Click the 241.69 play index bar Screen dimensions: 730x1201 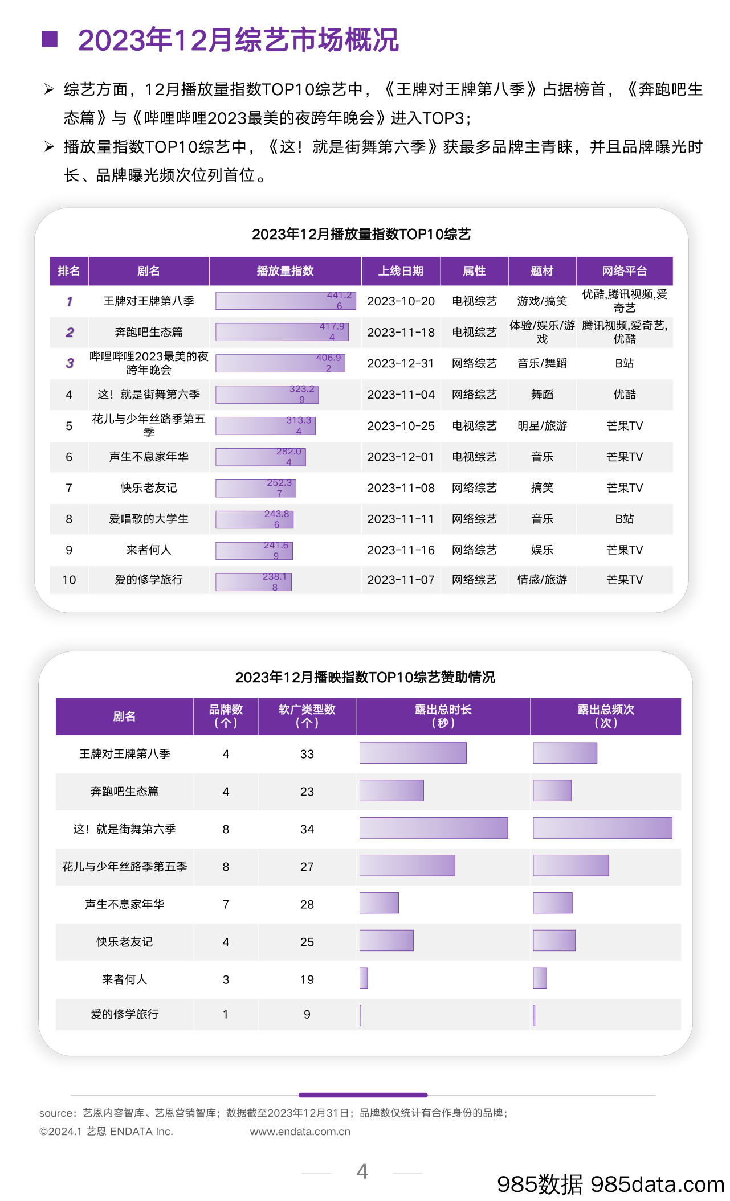click(254, 551)
